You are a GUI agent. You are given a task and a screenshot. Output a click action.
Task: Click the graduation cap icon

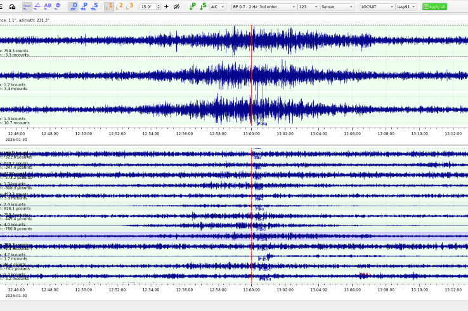pyautogui.click(x=58, y=6)
